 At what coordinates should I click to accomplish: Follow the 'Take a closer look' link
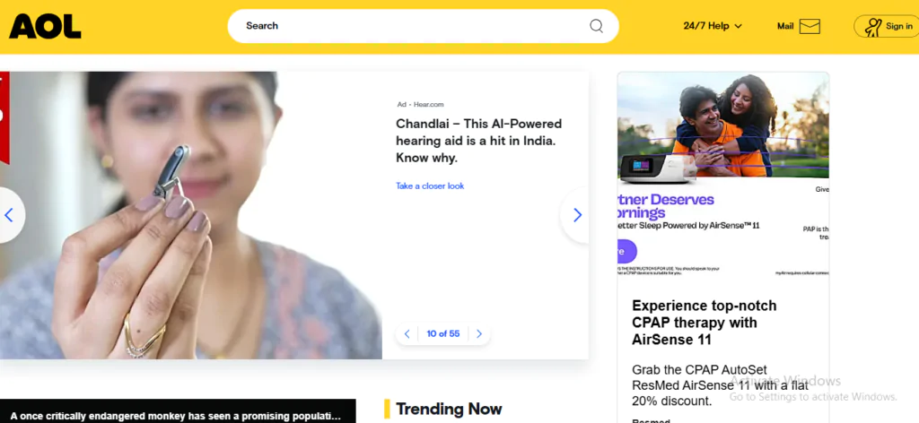(430, 186)
